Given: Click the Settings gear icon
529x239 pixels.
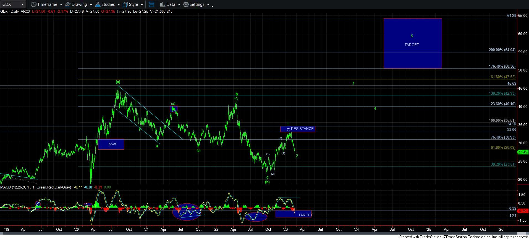Looking at the screenshot, I should pyautogui.click(x=186, y=4).
